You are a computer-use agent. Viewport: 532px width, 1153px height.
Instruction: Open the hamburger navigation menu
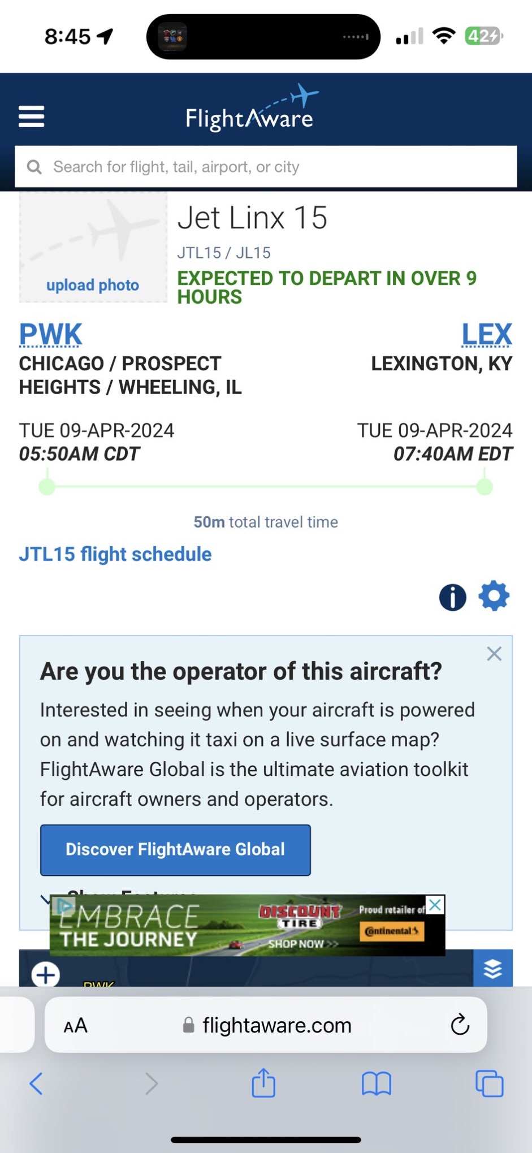(31, 116)
